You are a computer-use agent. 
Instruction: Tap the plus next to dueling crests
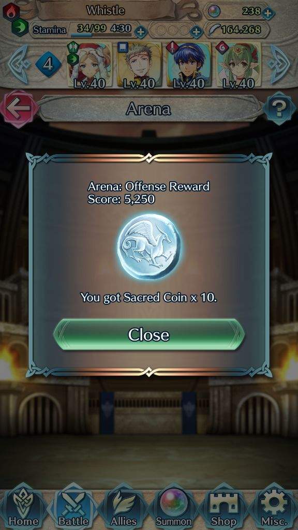coord(196,33)
